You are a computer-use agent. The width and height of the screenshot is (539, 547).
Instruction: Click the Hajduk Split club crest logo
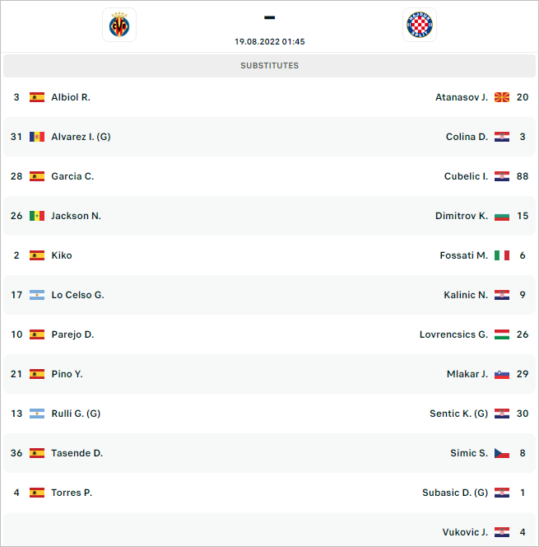point(420,25)
